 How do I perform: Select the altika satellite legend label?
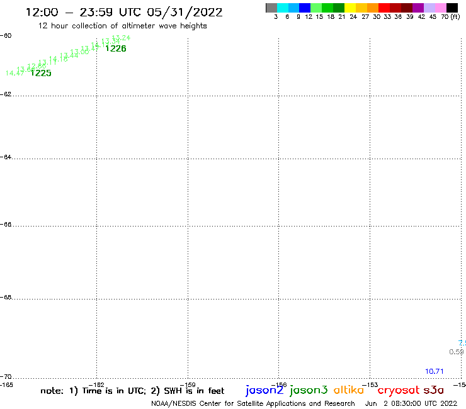click(349, 389)
